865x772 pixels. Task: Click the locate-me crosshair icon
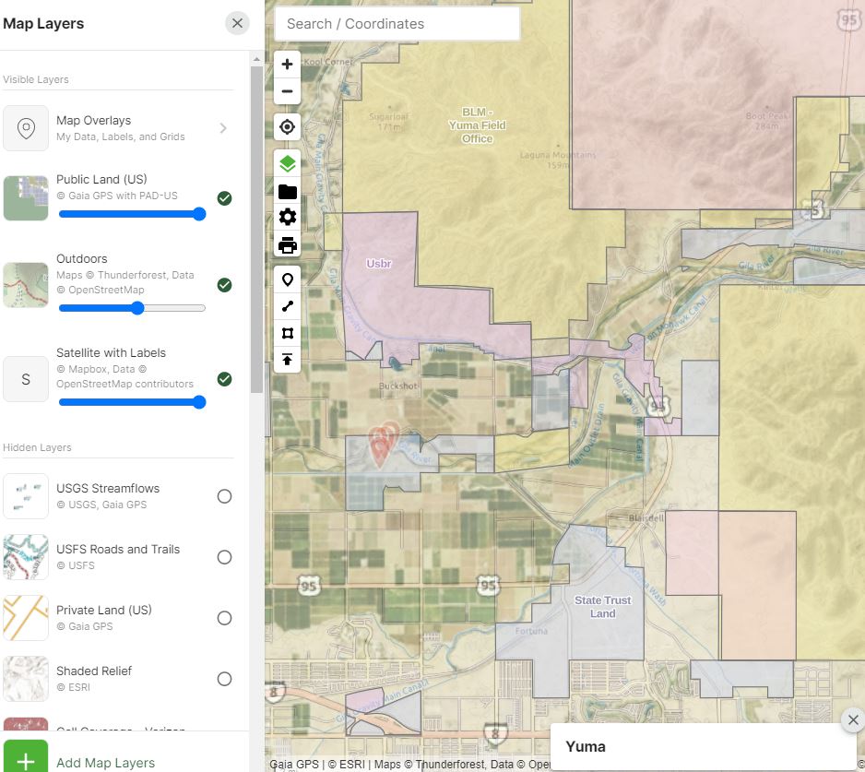(286, 126)
